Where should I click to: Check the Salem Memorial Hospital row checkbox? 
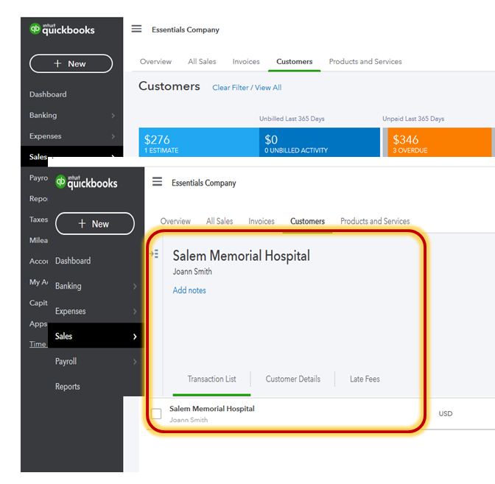(x=156, y=413)
